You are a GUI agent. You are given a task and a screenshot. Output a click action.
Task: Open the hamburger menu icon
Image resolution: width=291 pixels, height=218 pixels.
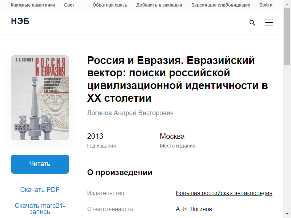pyautogui.click(x=268, y=23)
